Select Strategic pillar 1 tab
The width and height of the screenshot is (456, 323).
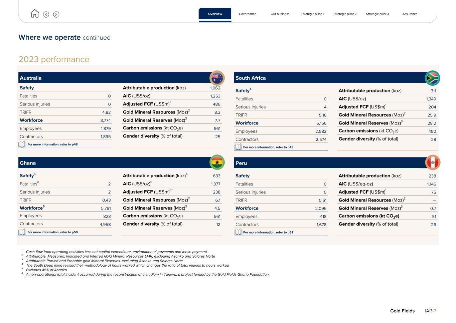tap(312, 14)
